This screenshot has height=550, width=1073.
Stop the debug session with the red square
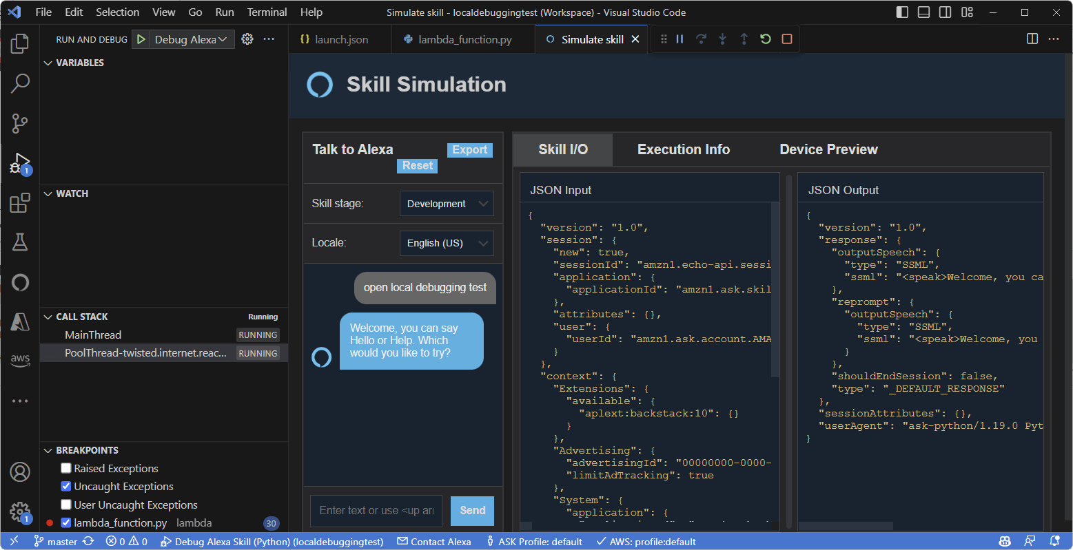click(x=786, y=39)
